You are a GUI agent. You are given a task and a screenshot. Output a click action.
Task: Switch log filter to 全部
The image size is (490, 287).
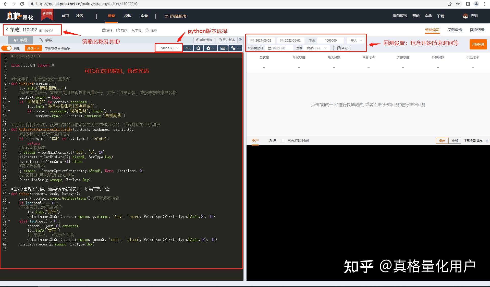pos(455,140)
